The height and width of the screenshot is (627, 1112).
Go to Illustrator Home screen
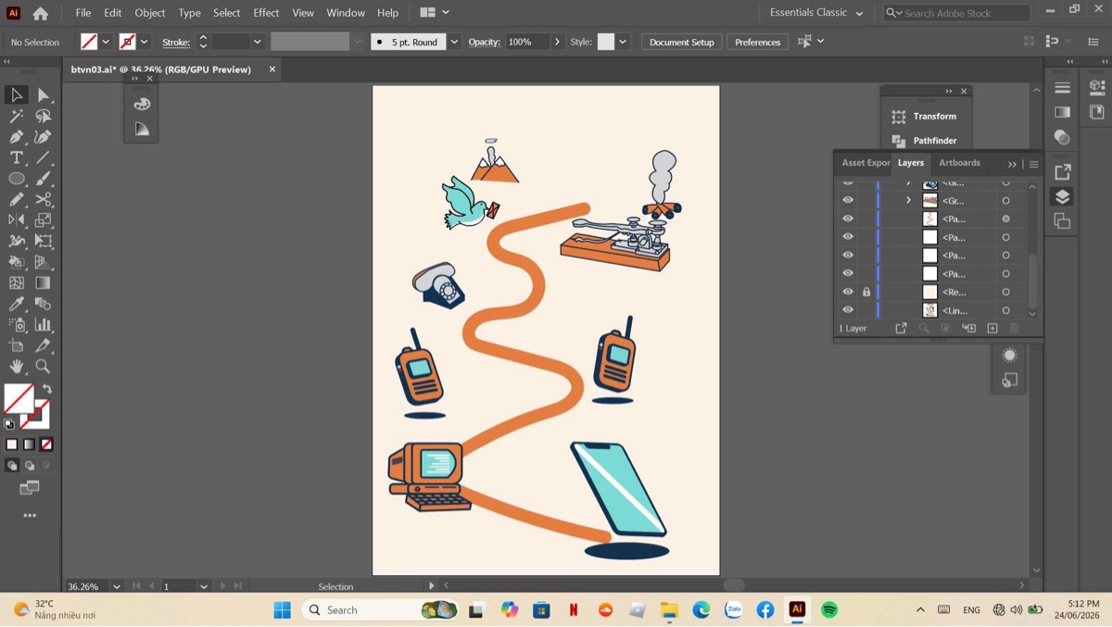tap(41, 13)
